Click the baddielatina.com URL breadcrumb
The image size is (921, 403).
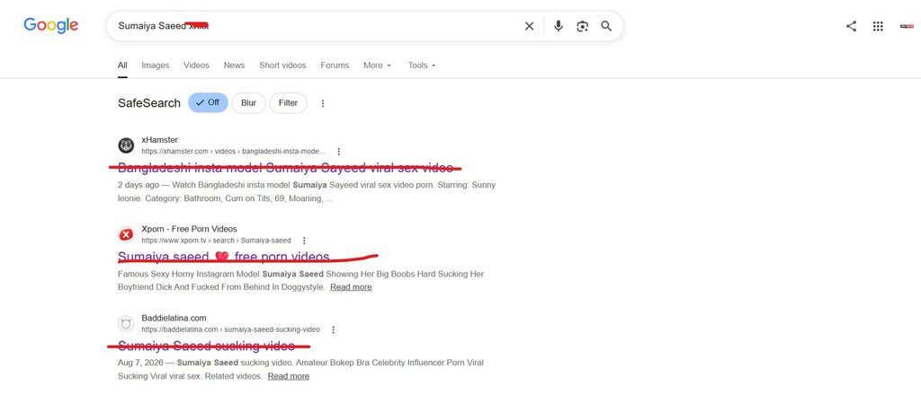tap(231, 329)
